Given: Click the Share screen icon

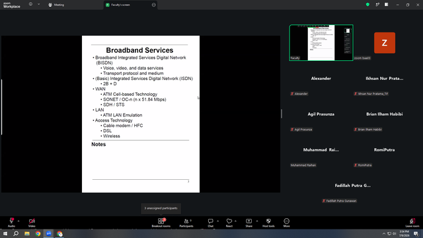Looking at the screenshot, I should (249, 221).
